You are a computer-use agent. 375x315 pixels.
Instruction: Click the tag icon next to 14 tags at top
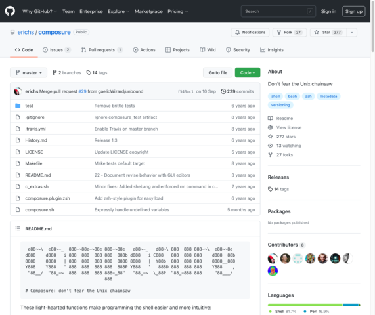point(89,72)
